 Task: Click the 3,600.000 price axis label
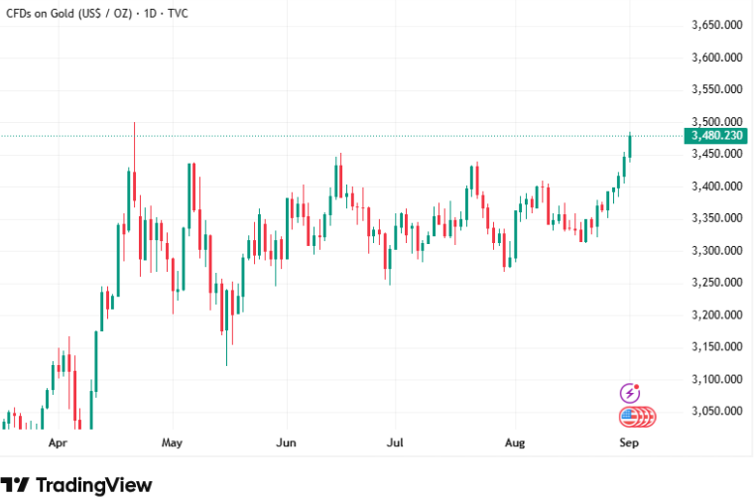point(716,58)
